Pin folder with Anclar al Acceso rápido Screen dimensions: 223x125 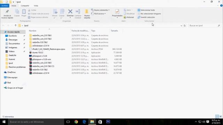[x=7, y=14]
